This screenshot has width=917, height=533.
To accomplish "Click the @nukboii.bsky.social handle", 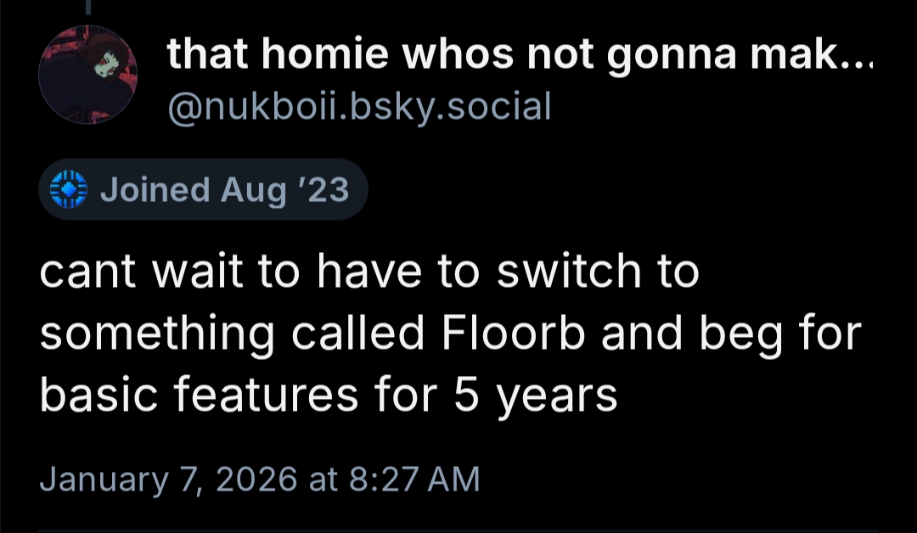I will point(359,107).
